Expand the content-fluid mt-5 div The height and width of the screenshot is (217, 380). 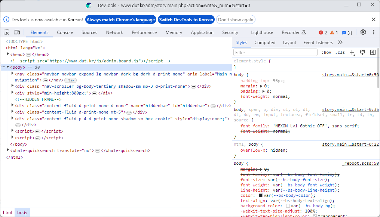click(12, 112)
